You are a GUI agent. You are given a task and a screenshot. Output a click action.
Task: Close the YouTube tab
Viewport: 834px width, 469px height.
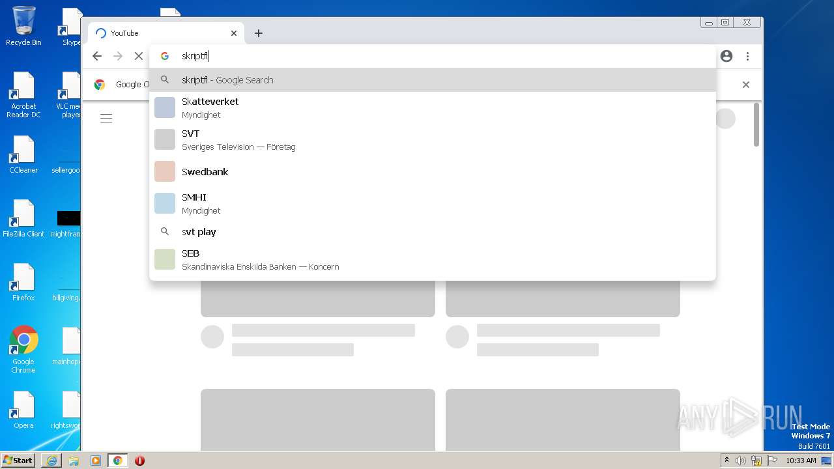click(x=234, y=33)
